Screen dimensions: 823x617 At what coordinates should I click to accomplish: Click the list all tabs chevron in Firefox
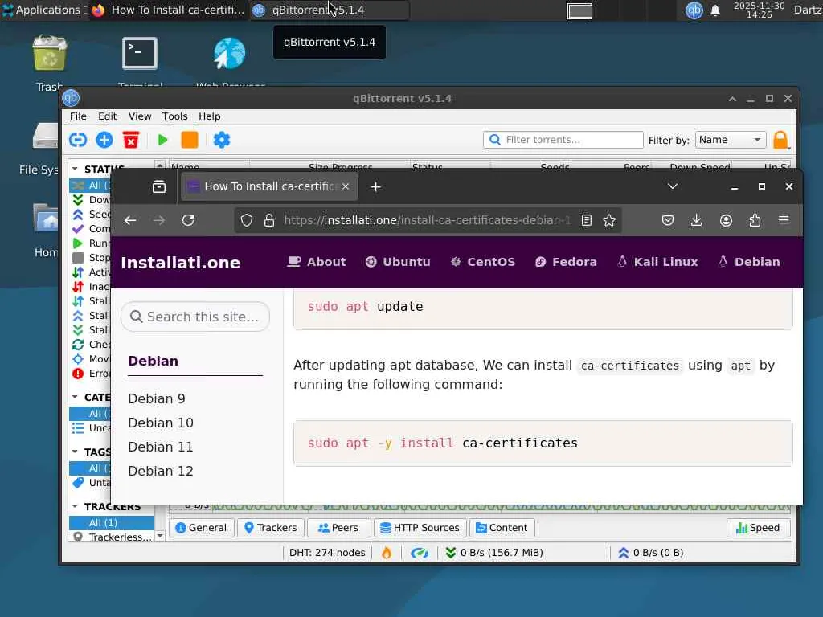point(673,186)
